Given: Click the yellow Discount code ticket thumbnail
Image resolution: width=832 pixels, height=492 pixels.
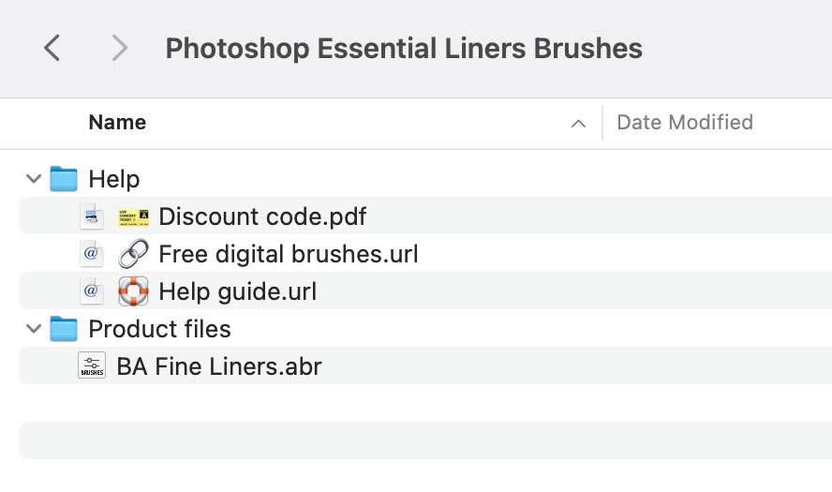Looking at the screenshot, I should click(x=134, y=217).
